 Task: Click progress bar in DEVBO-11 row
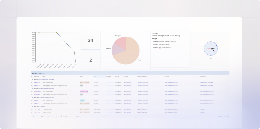point(110,83)
